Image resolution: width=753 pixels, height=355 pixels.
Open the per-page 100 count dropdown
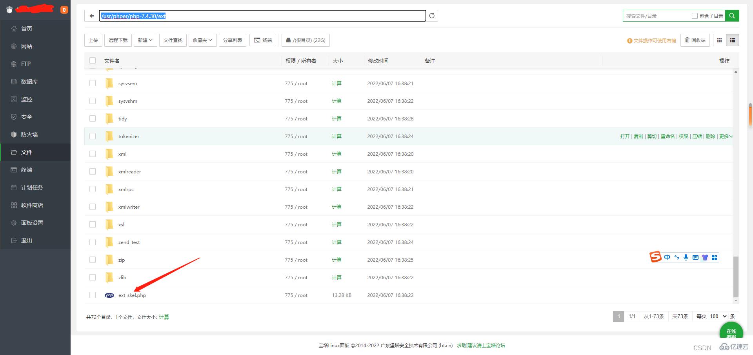click(718, 316)
